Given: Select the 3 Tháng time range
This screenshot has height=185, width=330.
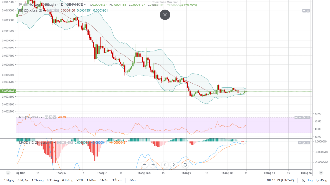Looking at the screenshot, I should [x=53, y=181].
